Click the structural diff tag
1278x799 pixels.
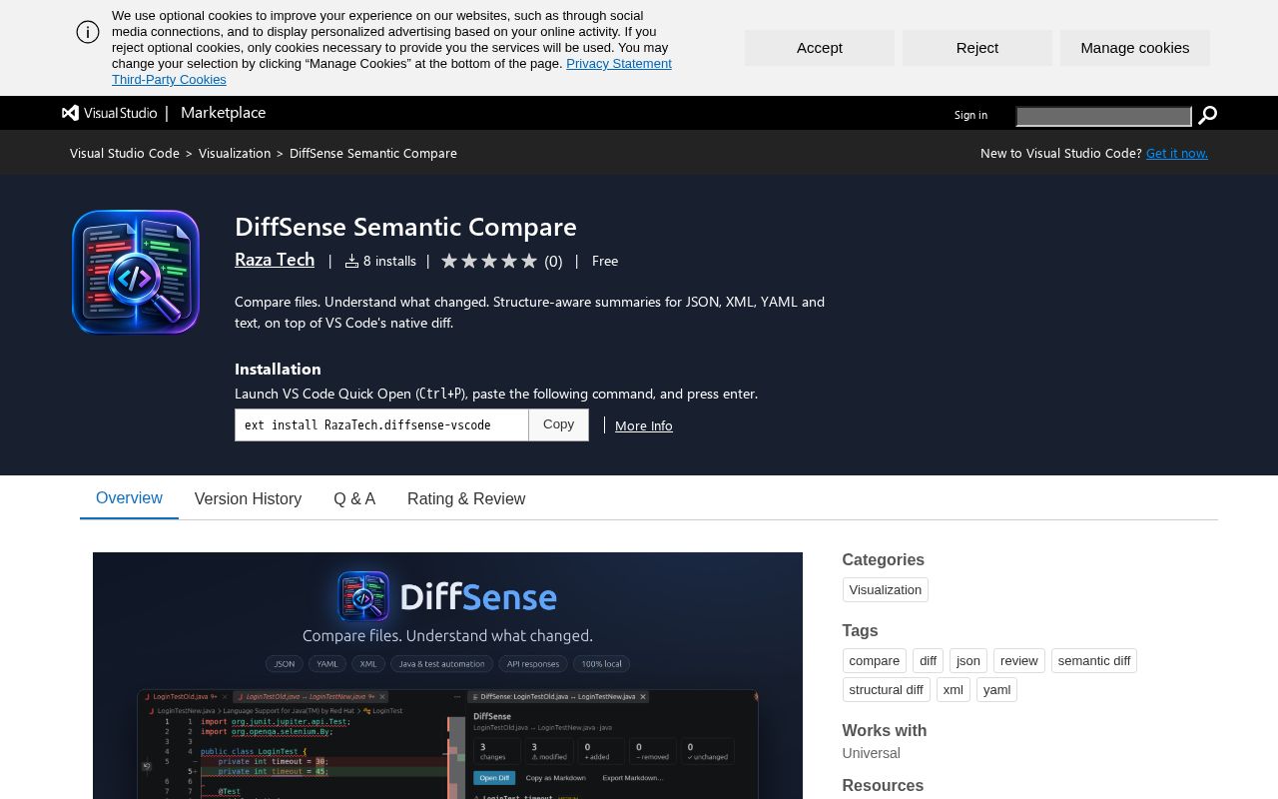click(887, 690)
